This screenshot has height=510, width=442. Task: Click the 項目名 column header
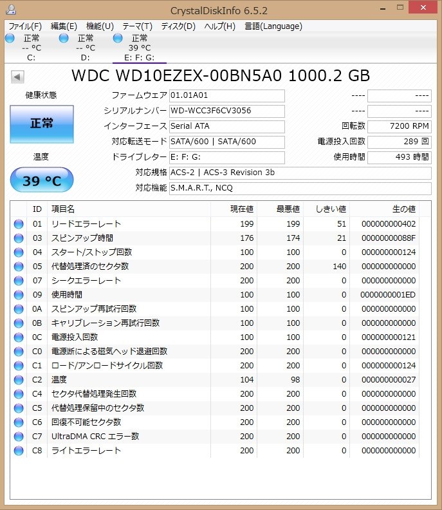point(129,209)
